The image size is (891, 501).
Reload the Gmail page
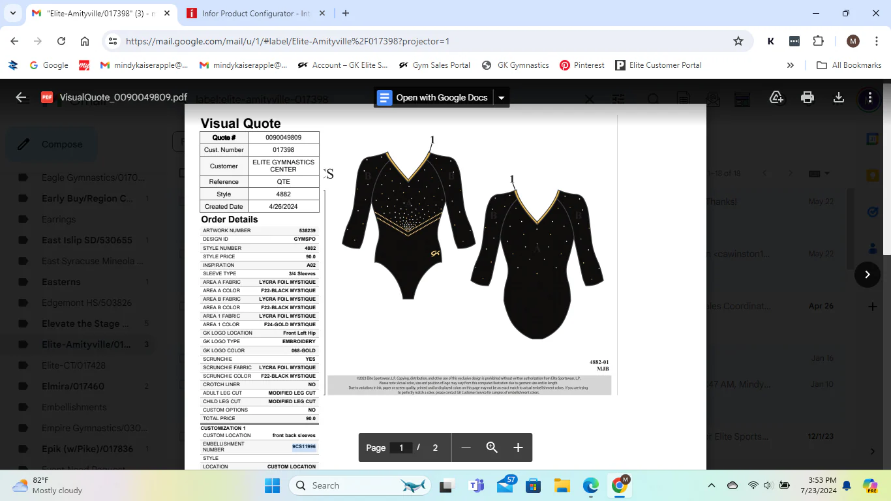[61, 41]
